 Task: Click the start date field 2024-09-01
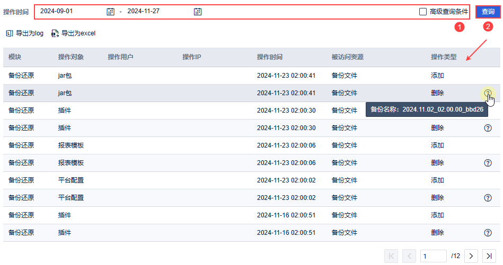tap(69, 12)
